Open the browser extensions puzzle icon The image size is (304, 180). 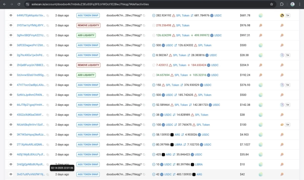282,4
